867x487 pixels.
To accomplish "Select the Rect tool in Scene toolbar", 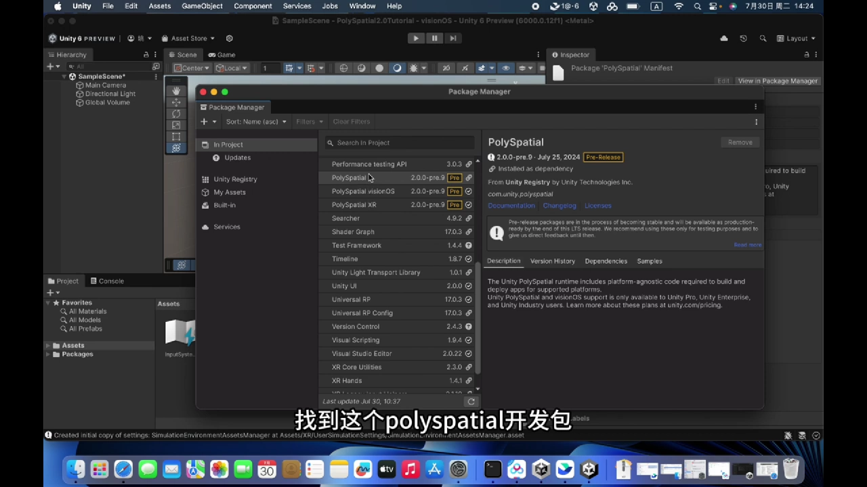I will pyautogui.click(x=176, y=137).
